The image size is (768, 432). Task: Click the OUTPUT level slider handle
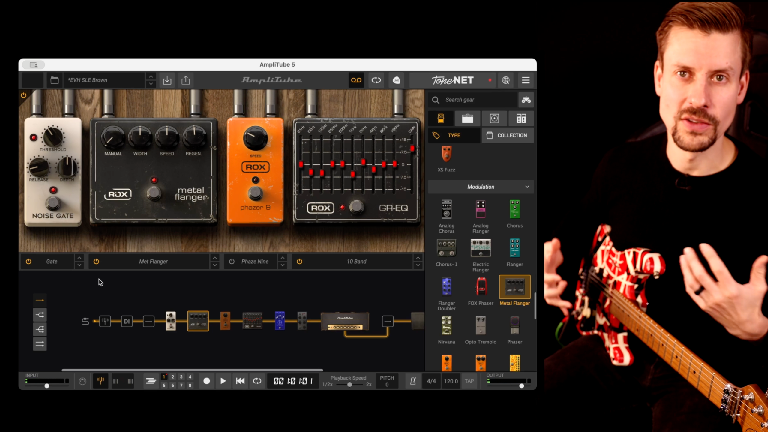coord(522,386)
